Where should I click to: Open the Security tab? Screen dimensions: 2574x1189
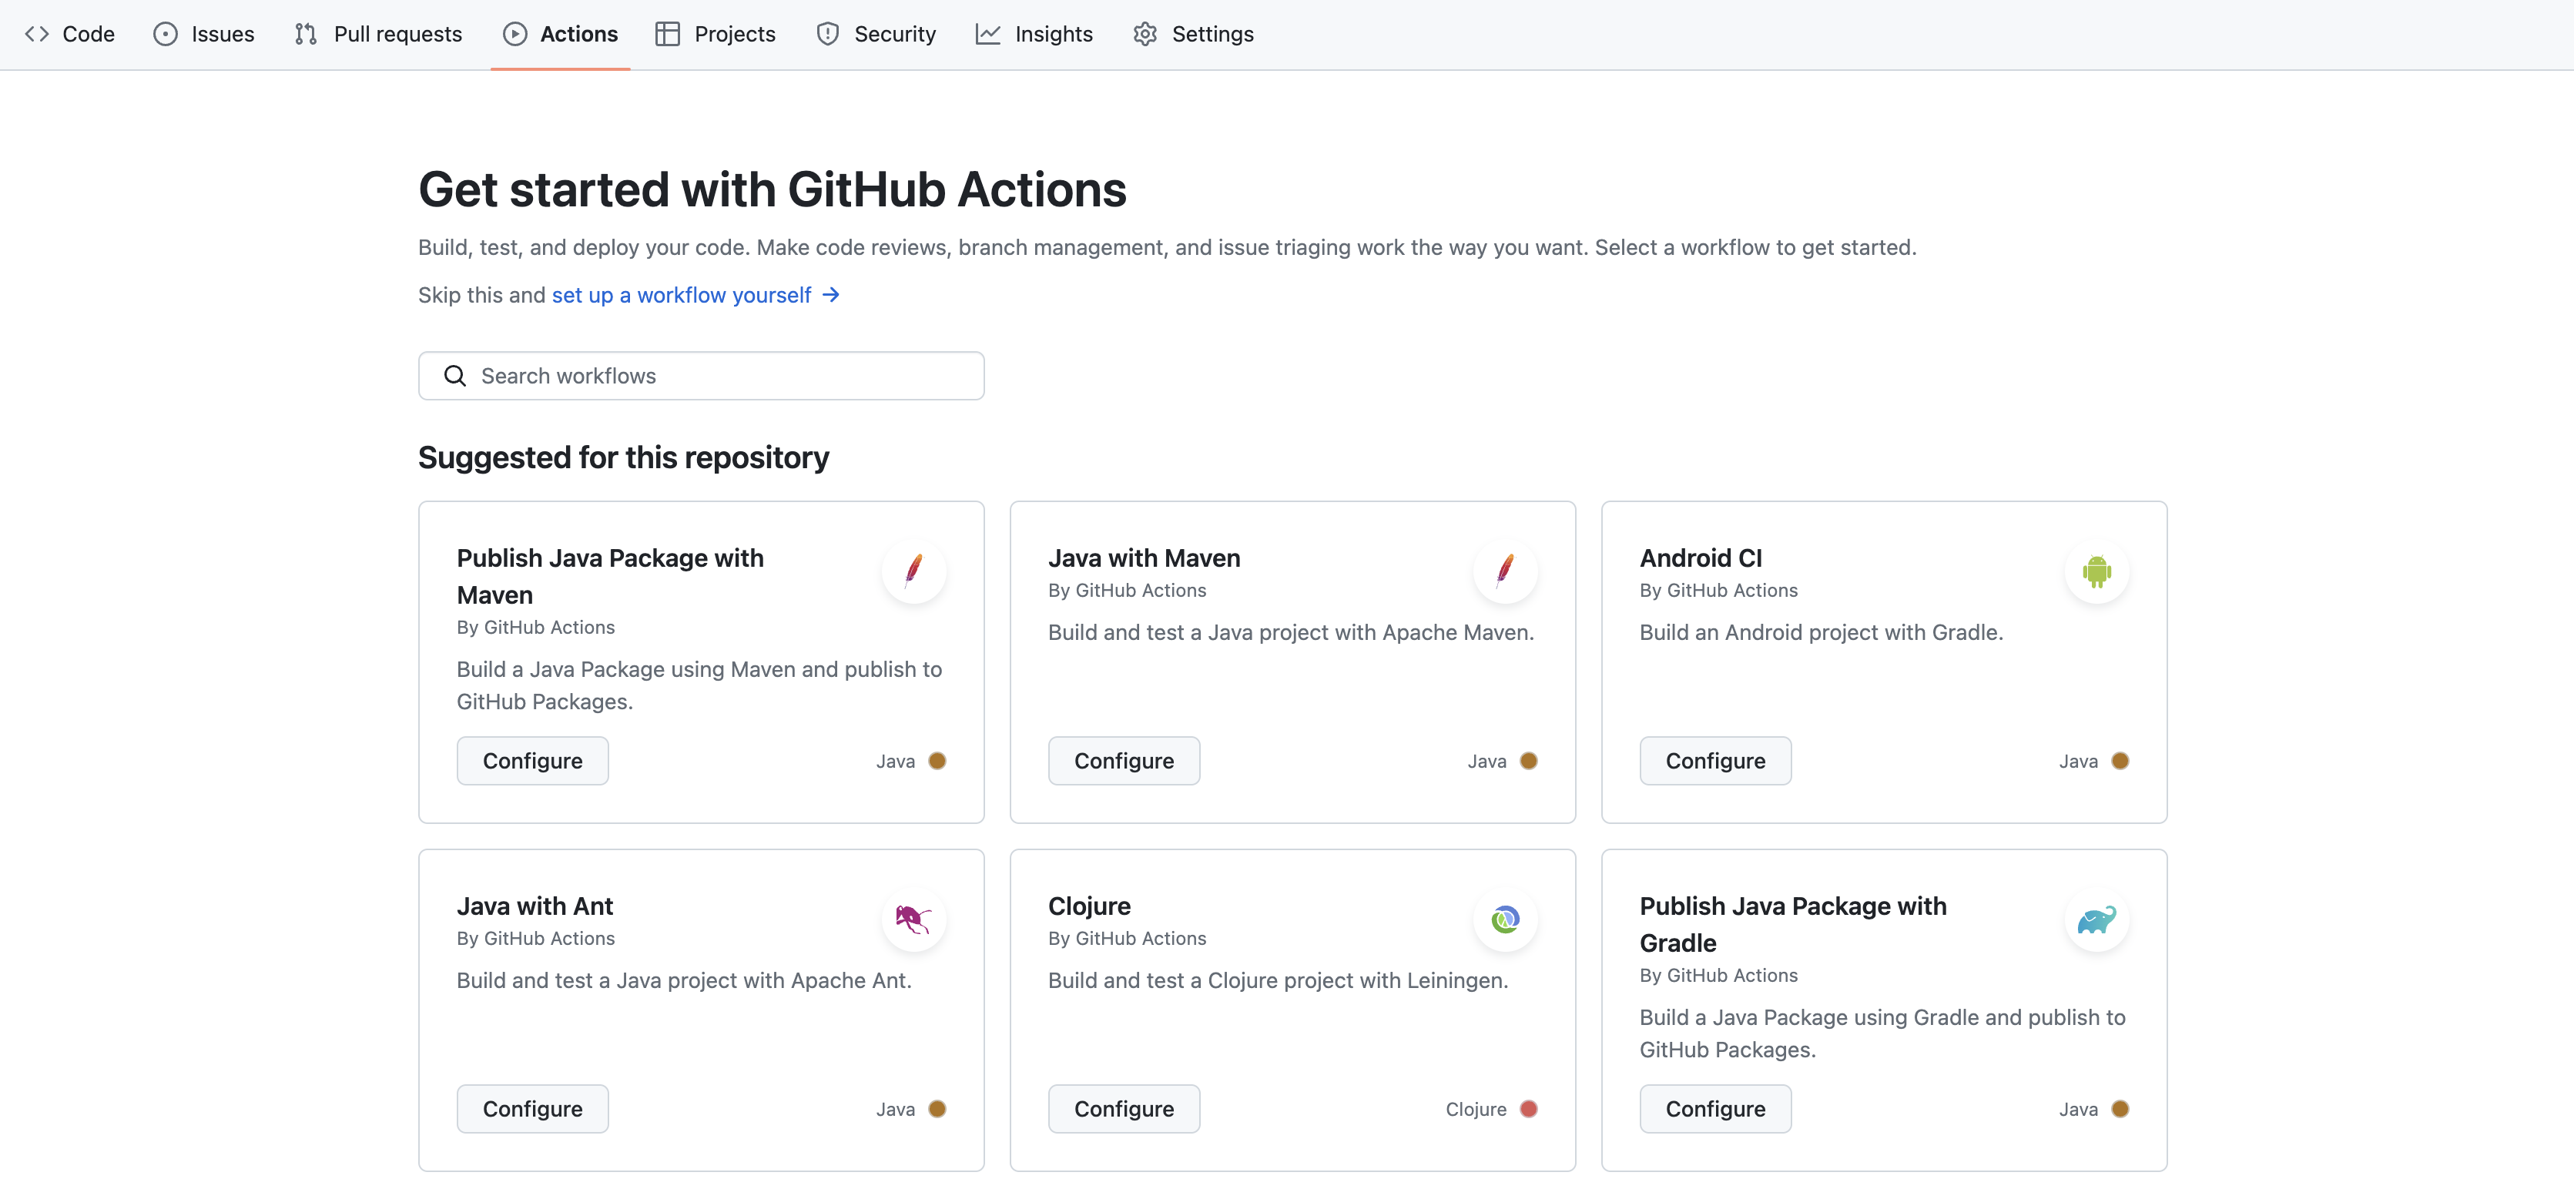pos(876,34)
